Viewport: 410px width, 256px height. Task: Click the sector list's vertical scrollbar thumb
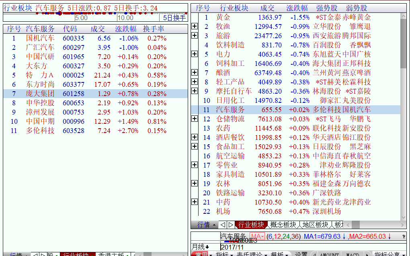coord(404,44)
